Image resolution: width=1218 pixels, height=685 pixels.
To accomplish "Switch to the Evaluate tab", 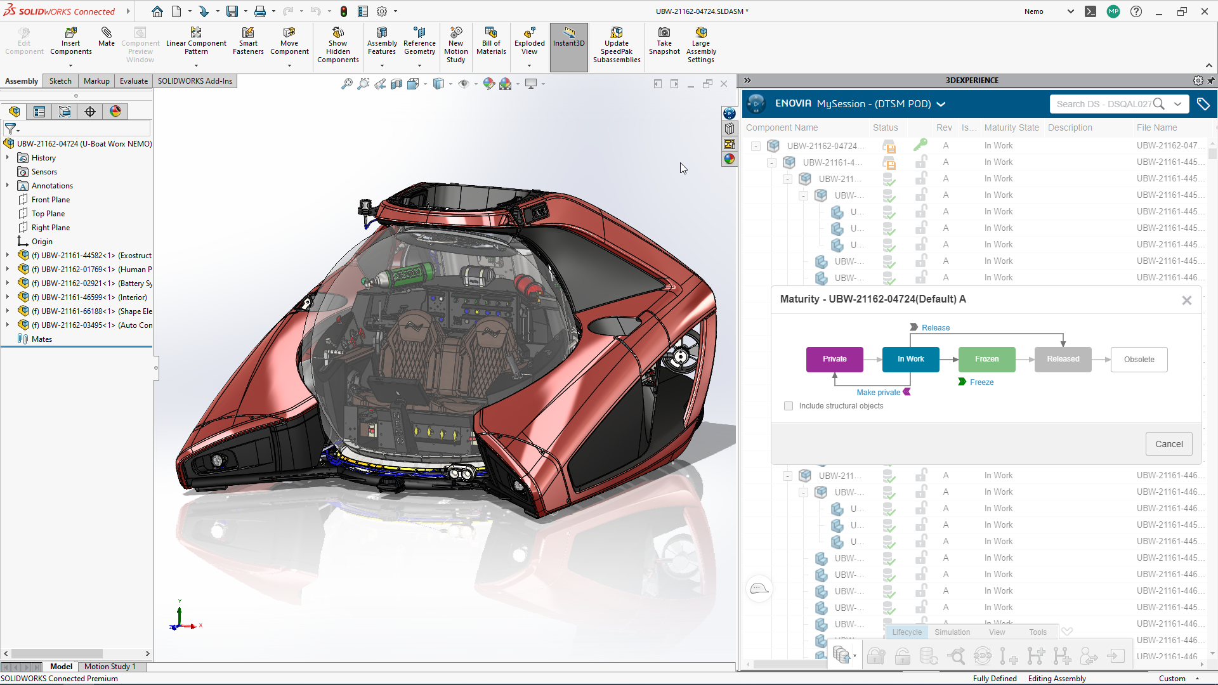I will click(x=133, y=81).
